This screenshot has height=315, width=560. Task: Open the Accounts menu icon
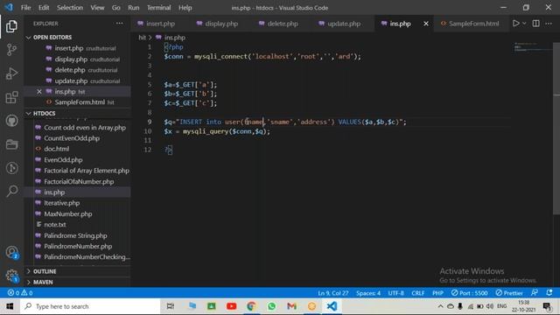(x=11, y=252)
